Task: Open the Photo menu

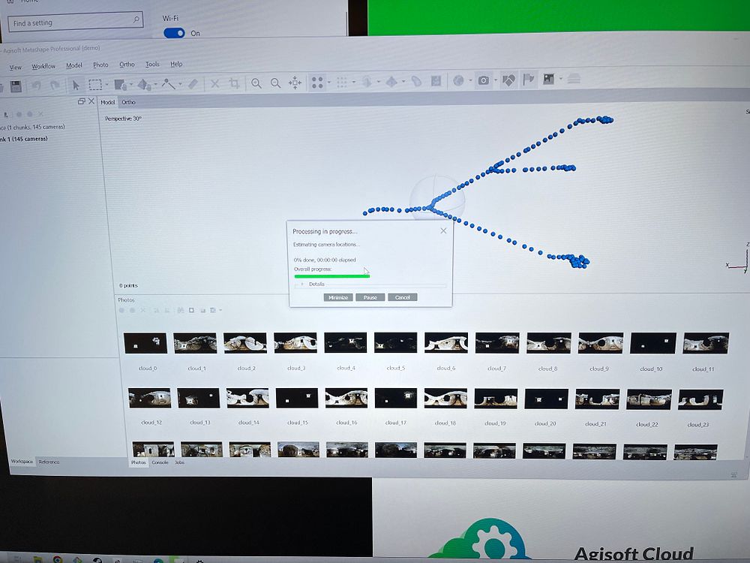Action: tap(100, 65)
